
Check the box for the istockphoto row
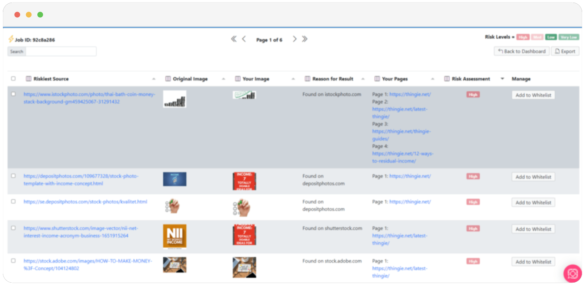[x=13, y=94]
